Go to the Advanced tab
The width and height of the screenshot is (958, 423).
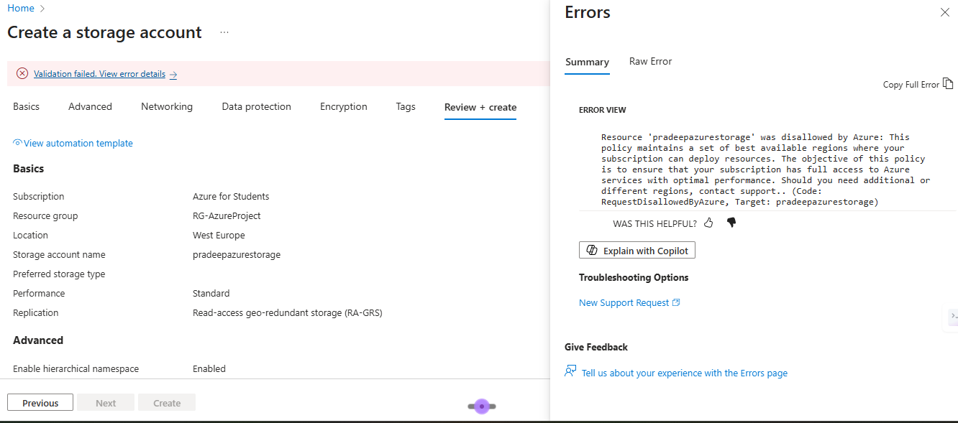(x=90, y=106)
